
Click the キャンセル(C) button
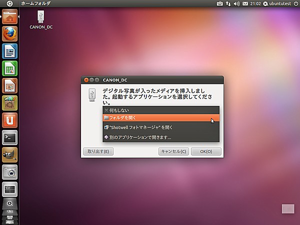click(173, 151)
